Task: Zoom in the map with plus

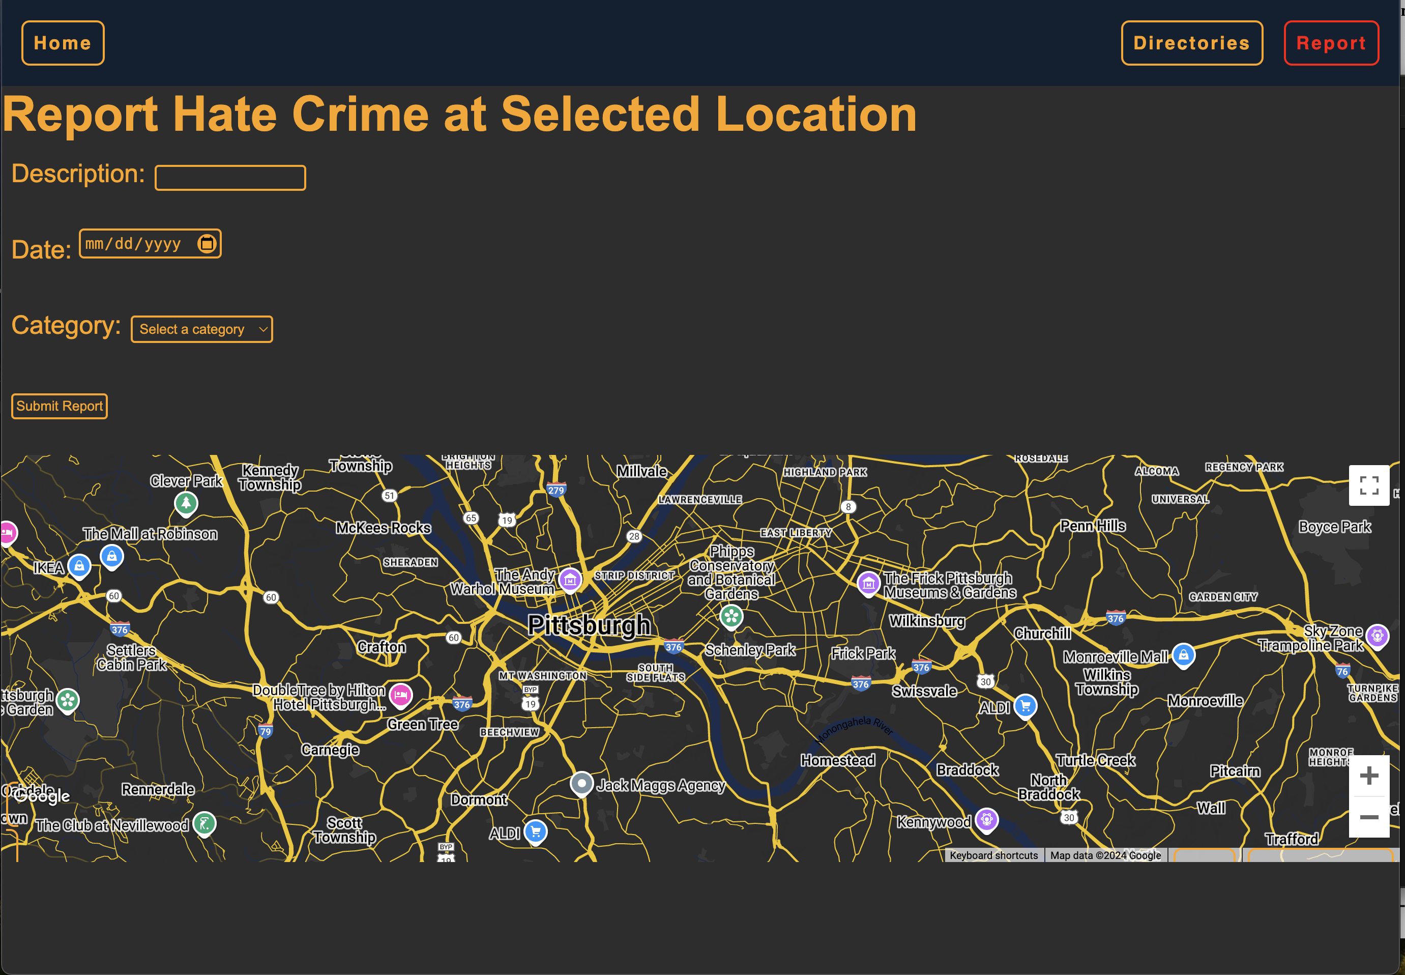Action: [1368, 776]
